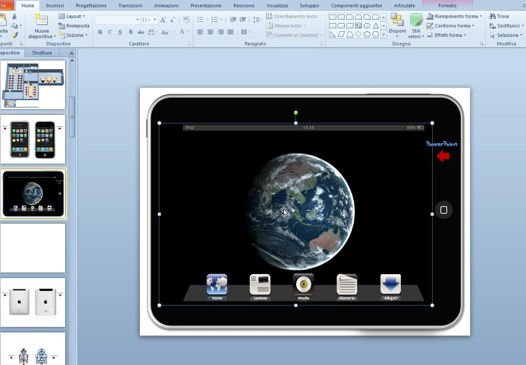Image resolution: width=526 pixels, height=365 pixels.
Task: Open the Revisione tab
Action: click(244, 6)
